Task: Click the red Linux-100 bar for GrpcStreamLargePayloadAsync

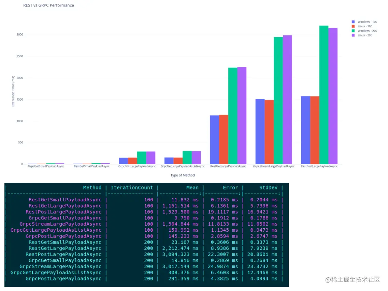Action: [269, 132]
